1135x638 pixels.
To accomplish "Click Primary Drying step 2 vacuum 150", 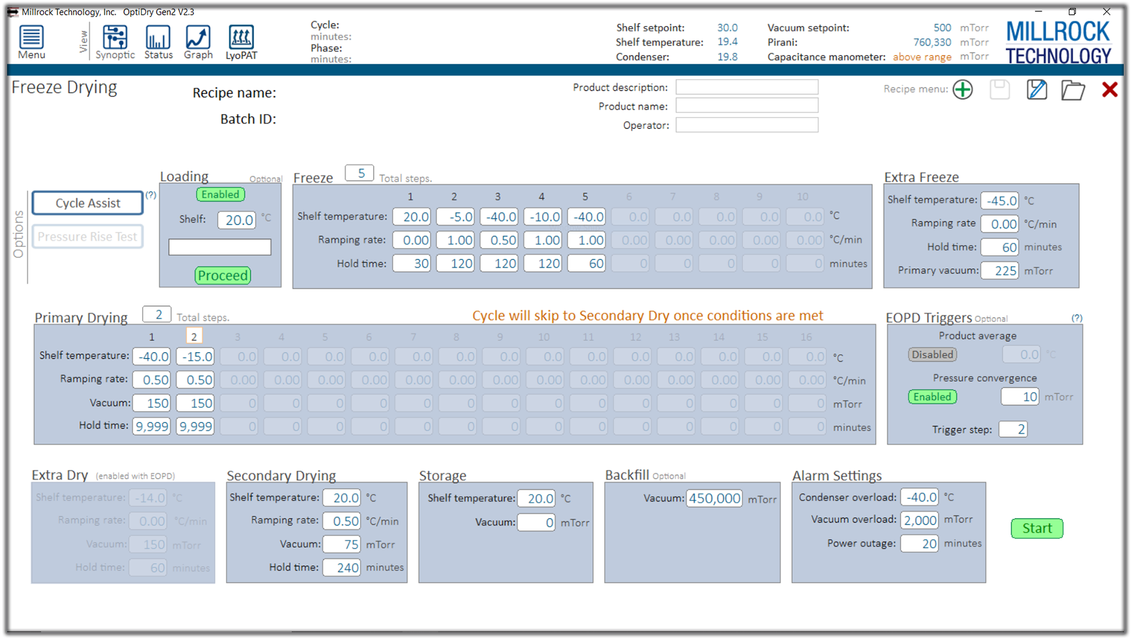I will (196, 403).
